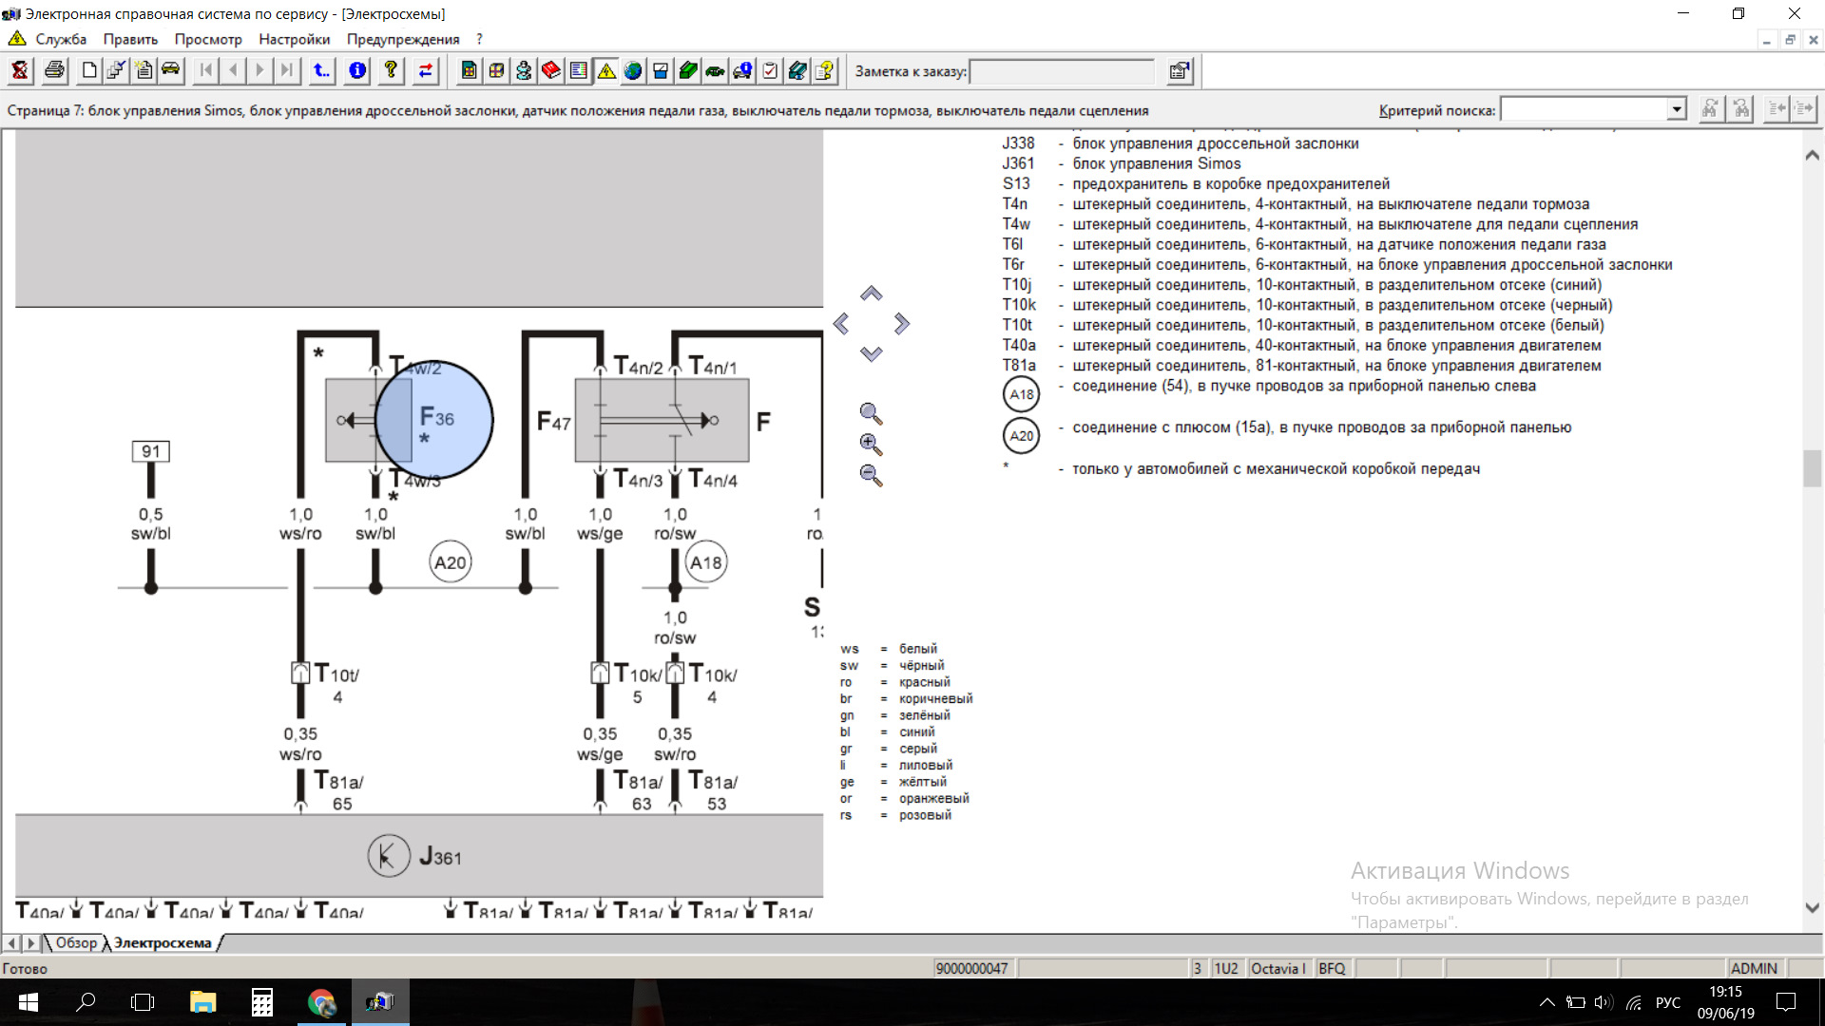Click the search criterion combo box field
The width and height of the screenshot is (1825, 1026).
pyautogui.click(x=1585, y=109)
